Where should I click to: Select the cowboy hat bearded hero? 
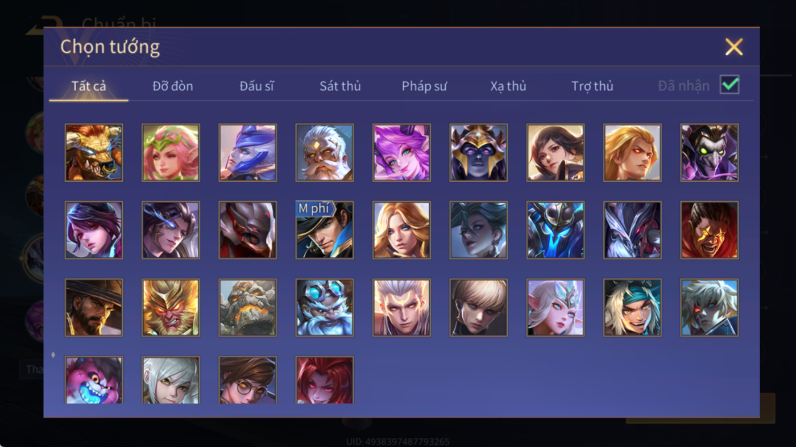point(94,307)
